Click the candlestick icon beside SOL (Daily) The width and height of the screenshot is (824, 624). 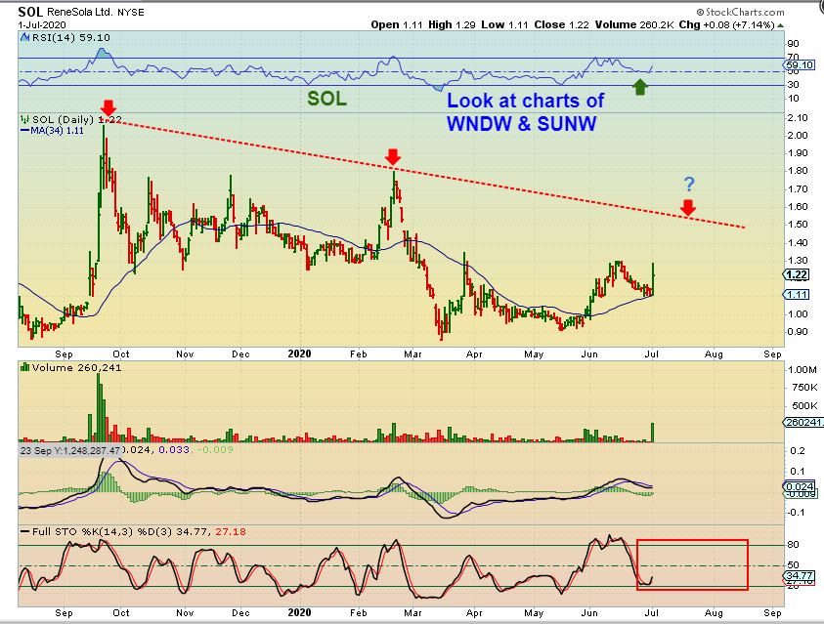[x=24, y=119]
